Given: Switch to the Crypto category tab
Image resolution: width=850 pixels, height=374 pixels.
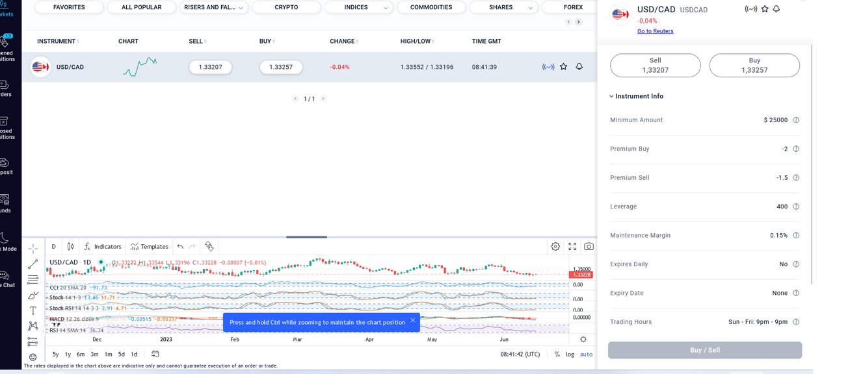Looking at the screenshot, I should (x=286, y=7).
